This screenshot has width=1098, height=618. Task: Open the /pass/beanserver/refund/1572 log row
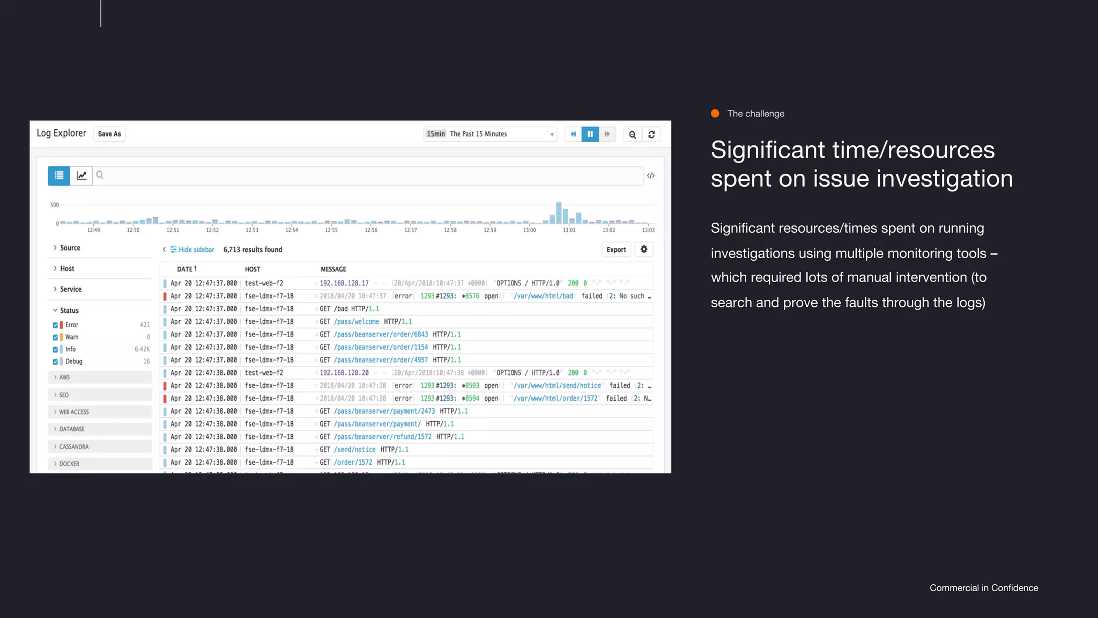(407, 437)
